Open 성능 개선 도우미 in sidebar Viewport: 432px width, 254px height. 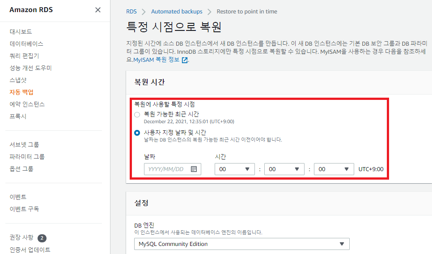tap(30, 68)
